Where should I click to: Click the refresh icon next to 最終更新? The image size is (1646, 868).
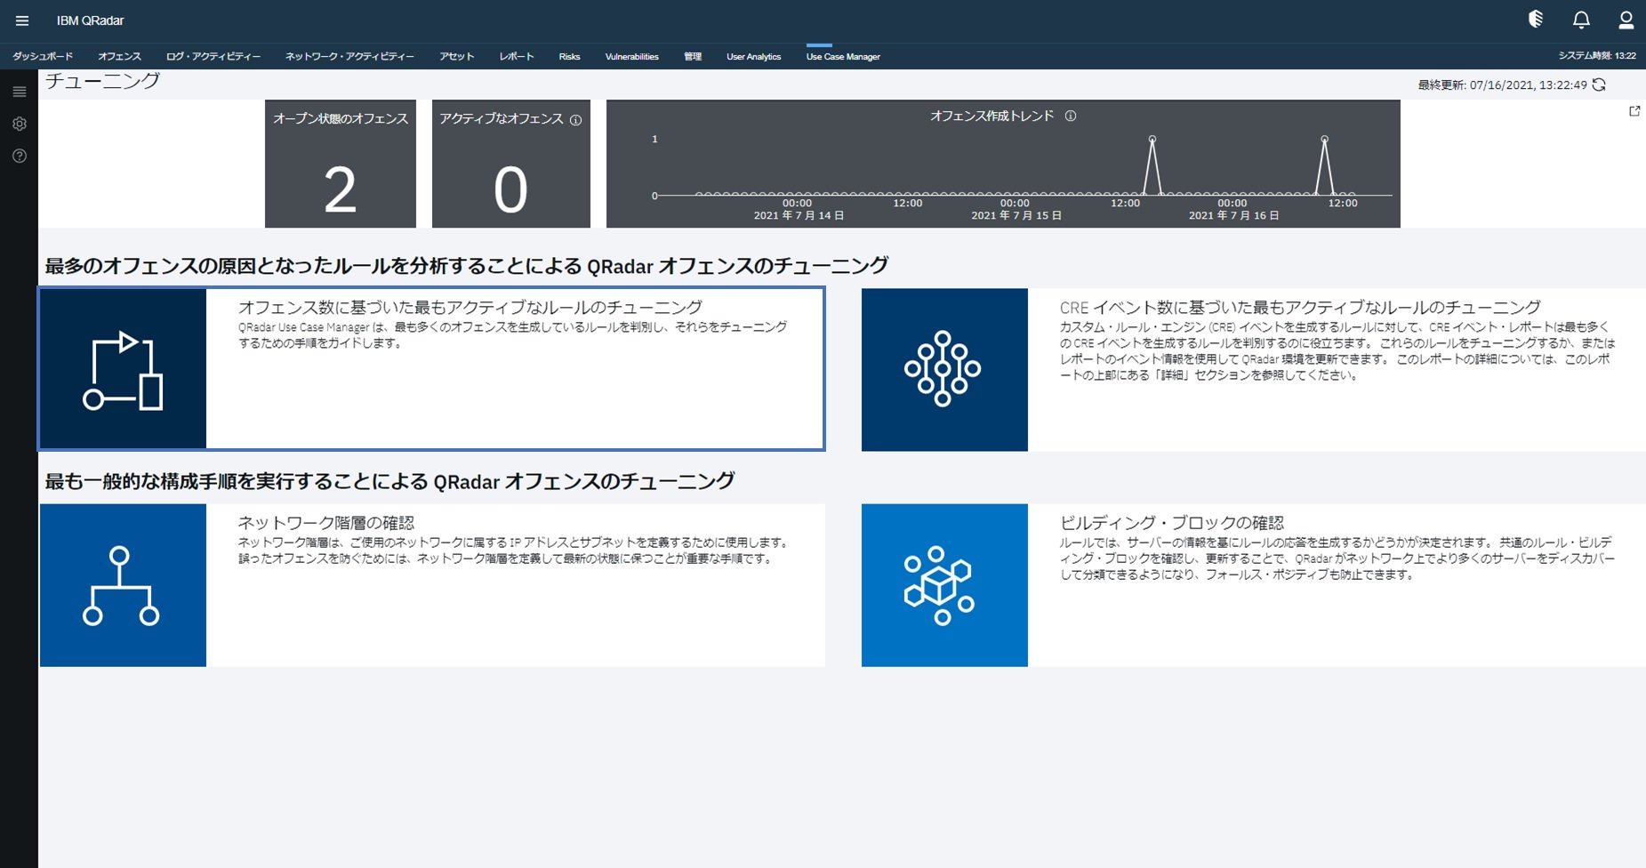click(x=1599, y=84)
